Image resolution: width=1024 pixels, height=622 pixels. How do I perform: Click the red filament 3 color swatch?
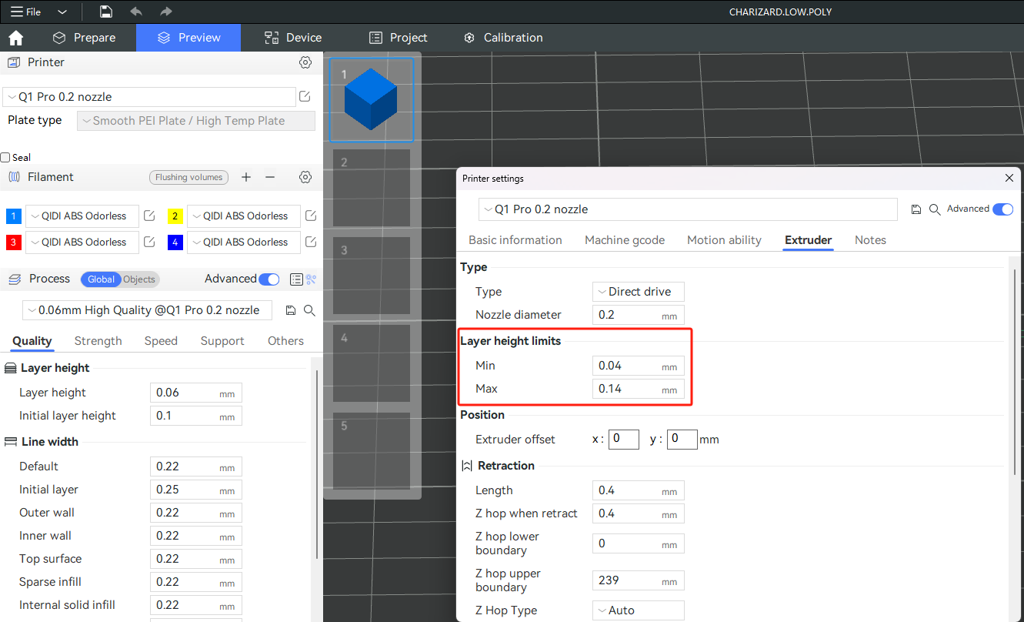pyautogui.click(x=13, y=242)
